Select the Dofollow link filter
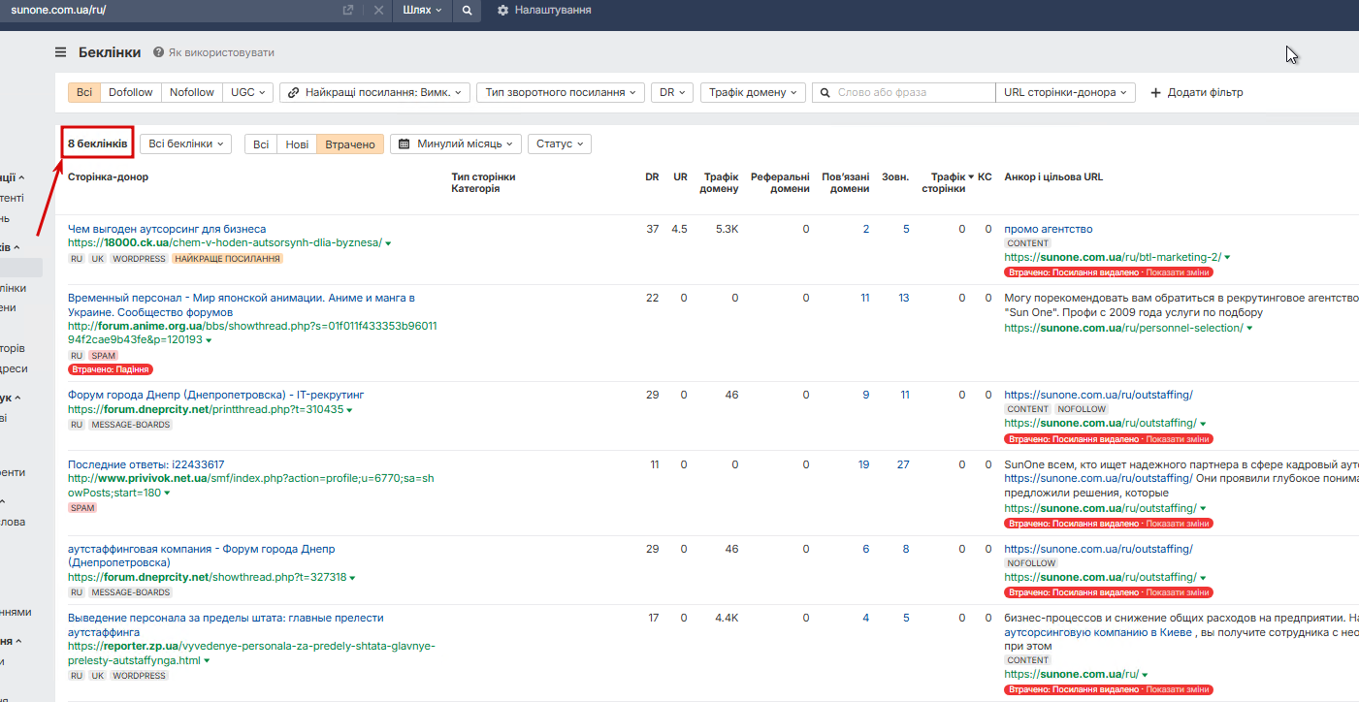 (x=131, y=92)
